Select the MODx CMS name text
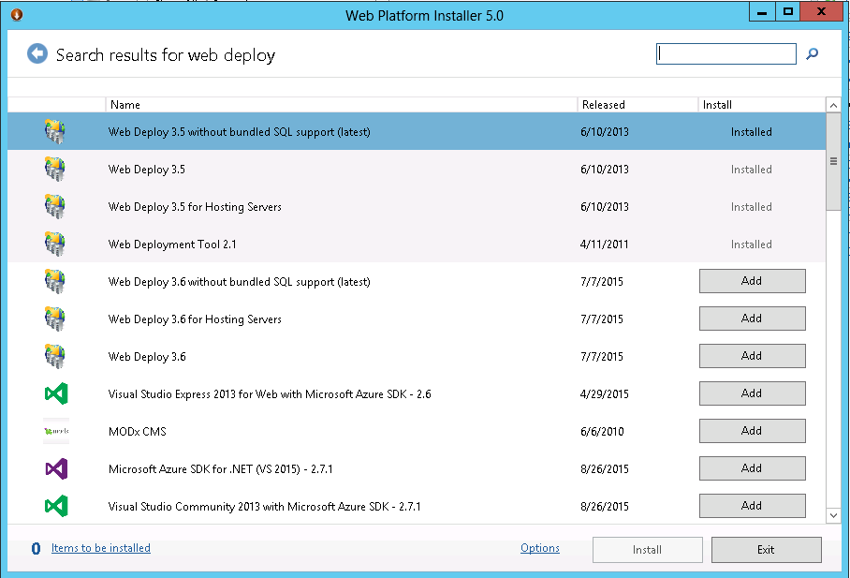Image resolution: width=850 pixels, height=578 pixels. 138,432
